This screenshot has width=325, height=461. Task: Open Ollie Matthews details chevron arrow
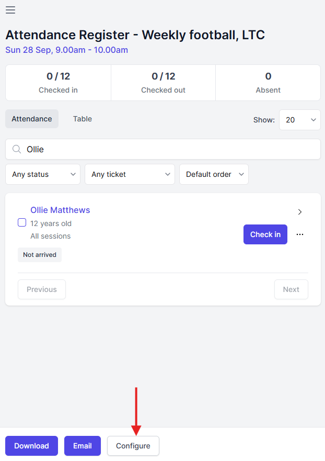pos(300,212)
